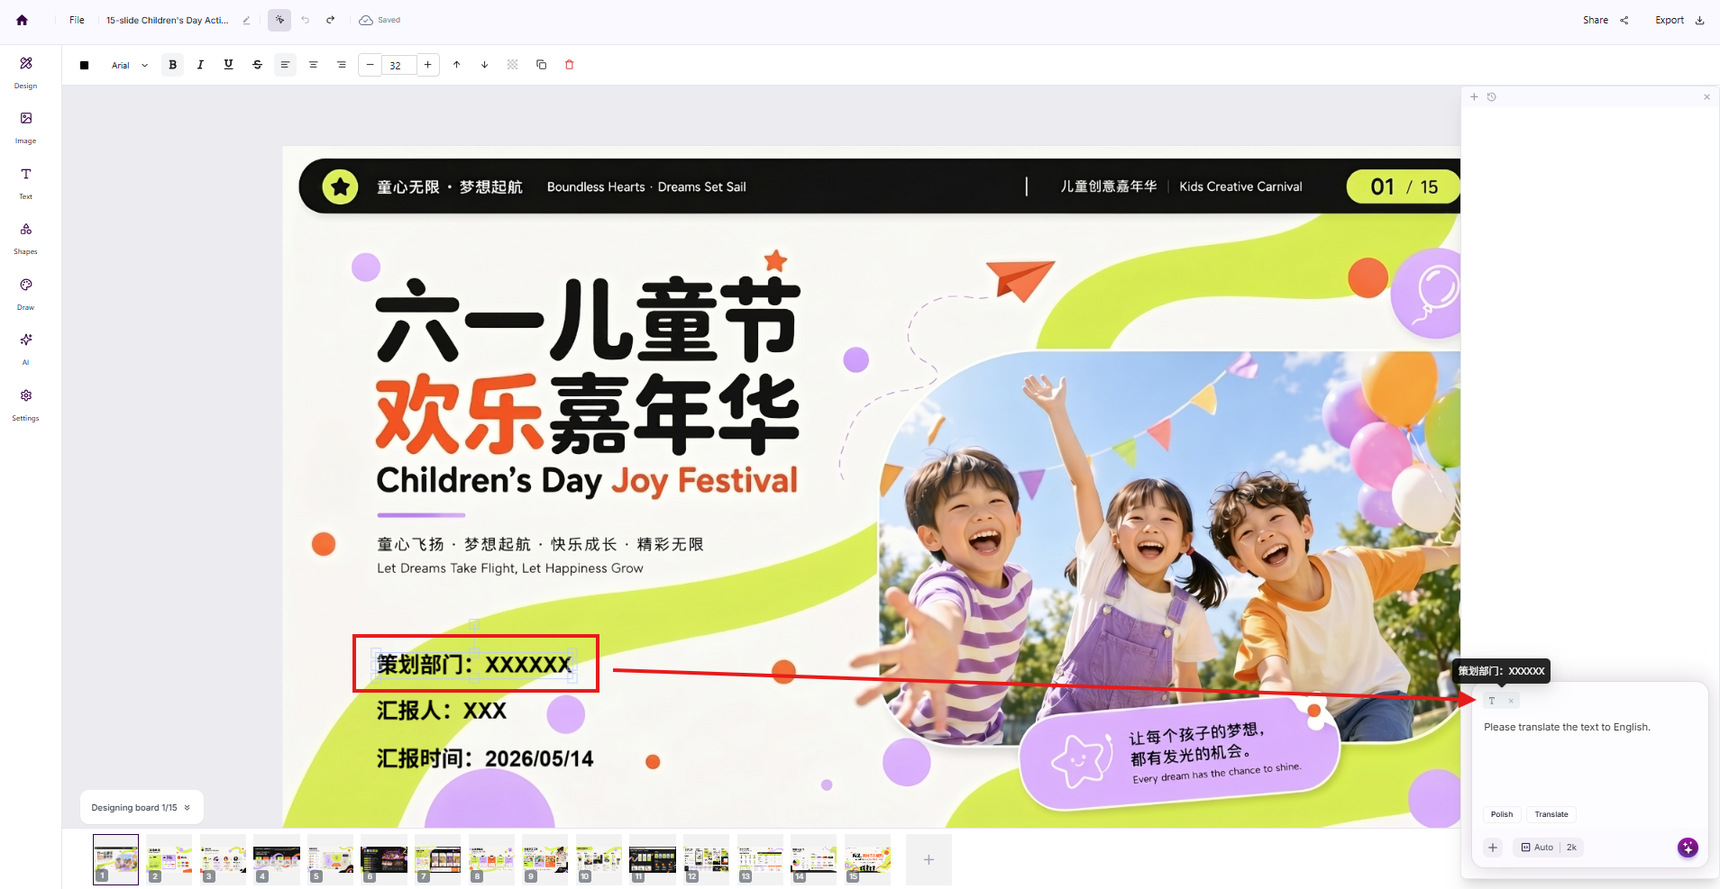1720x889 pixels.
Task: Open the Export menu
Action: (1679, 20)
